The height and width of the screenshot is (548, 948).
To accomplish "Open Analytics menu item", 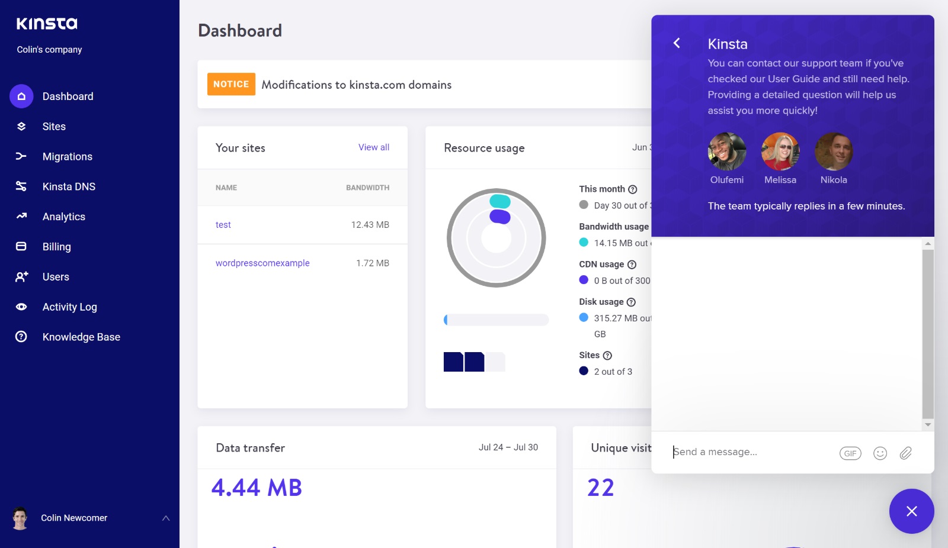I will [x=64, y=217].
